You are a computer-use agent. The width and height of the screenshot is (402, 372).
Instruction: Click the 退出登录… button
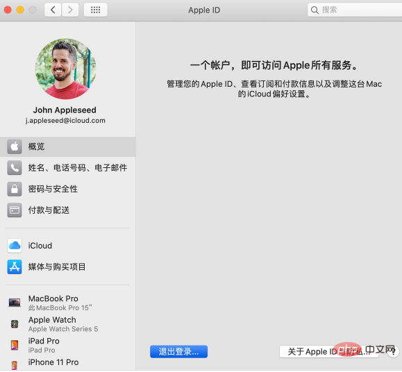click(x=178, y=352)
